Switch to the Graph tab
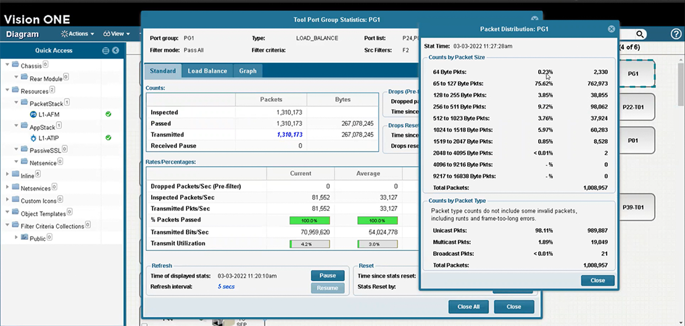 pyautogui.click(x=247, y=71)
